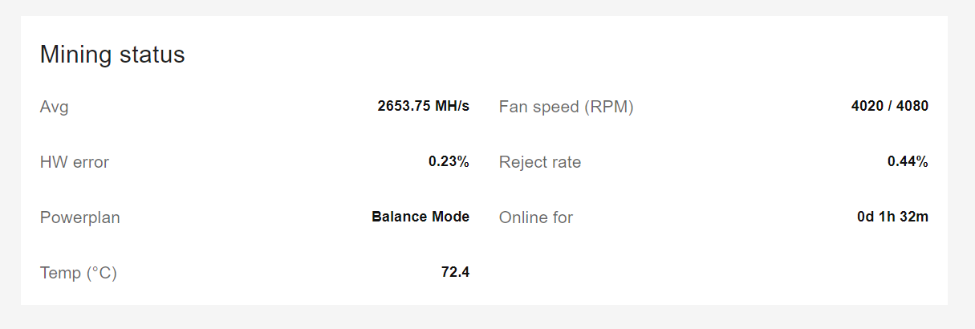
Task: Click the 2653.75 MH/s hashrate value
Action: [424, 106]
